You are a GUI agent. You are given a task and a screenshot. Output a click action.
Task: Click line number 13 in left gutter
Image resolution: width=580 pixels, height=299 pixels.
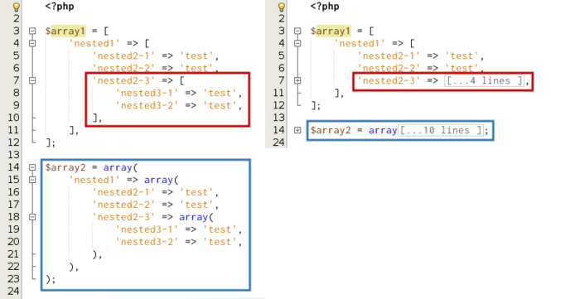point(13,155)
